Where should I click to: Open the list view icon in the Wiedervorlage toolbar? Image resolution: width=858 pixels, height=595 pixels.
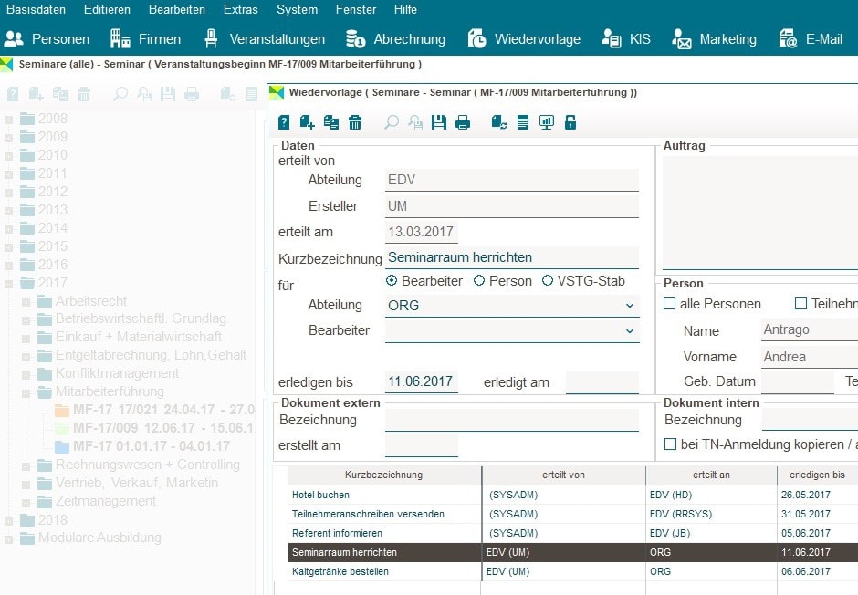pyautogui.click(x=523, y=122)
